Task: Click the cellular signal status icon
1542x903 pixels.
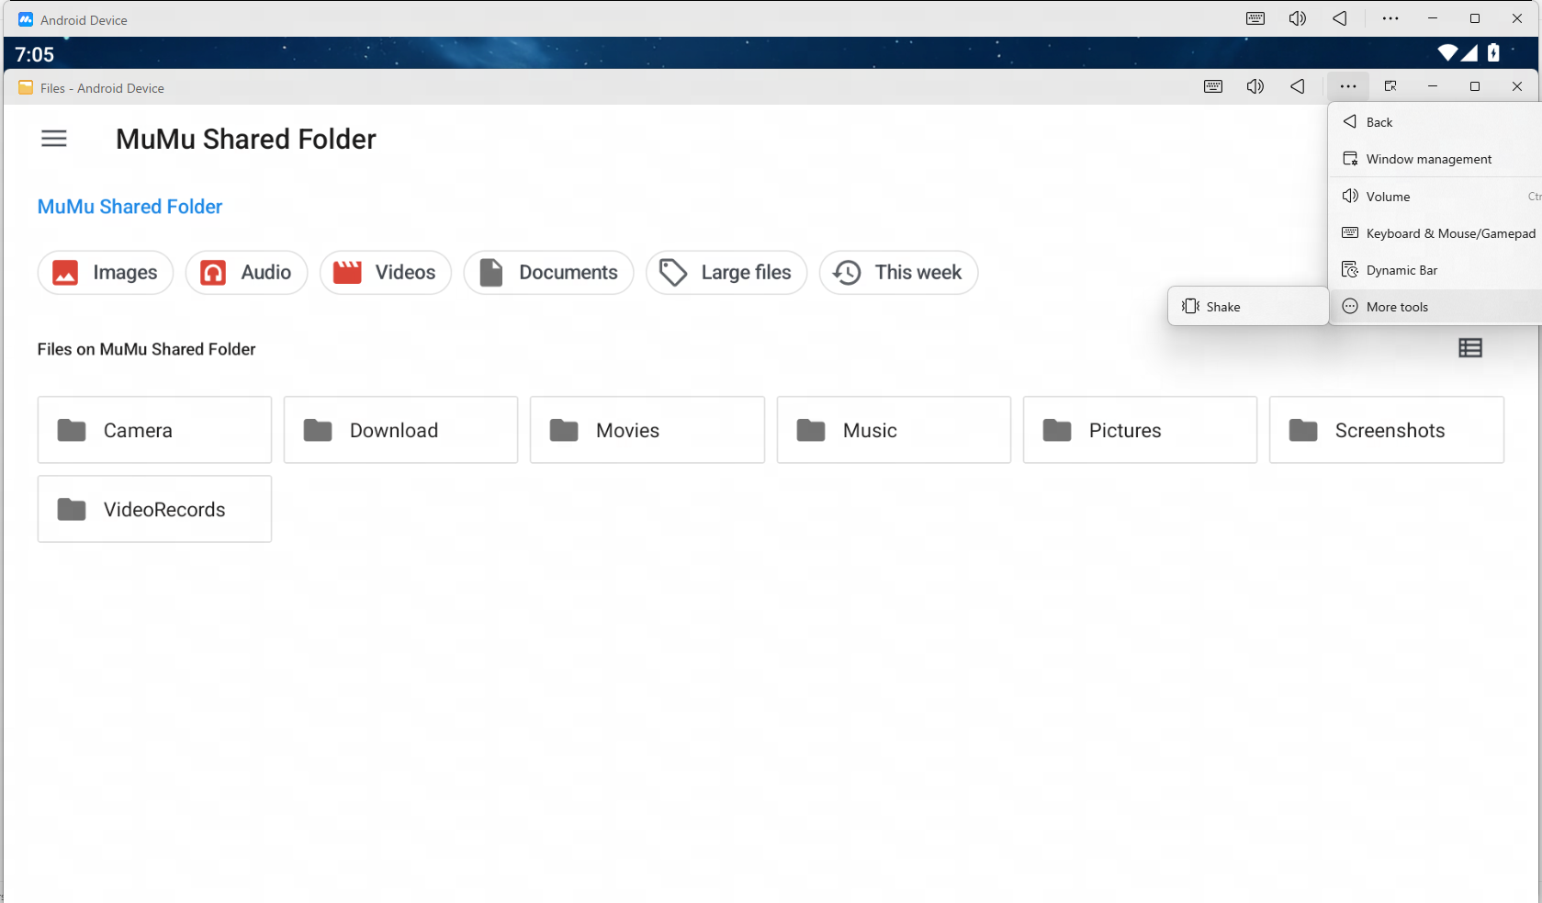Action: point(1469,53)
